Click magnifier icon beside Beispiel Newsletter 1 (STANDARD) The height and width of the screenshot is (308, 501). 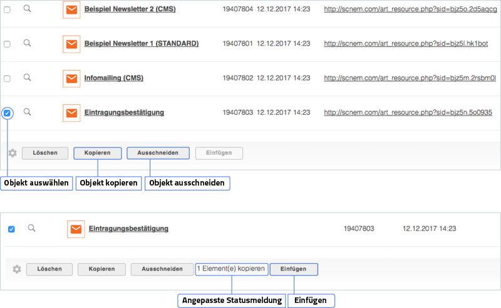tap(27, 43)
